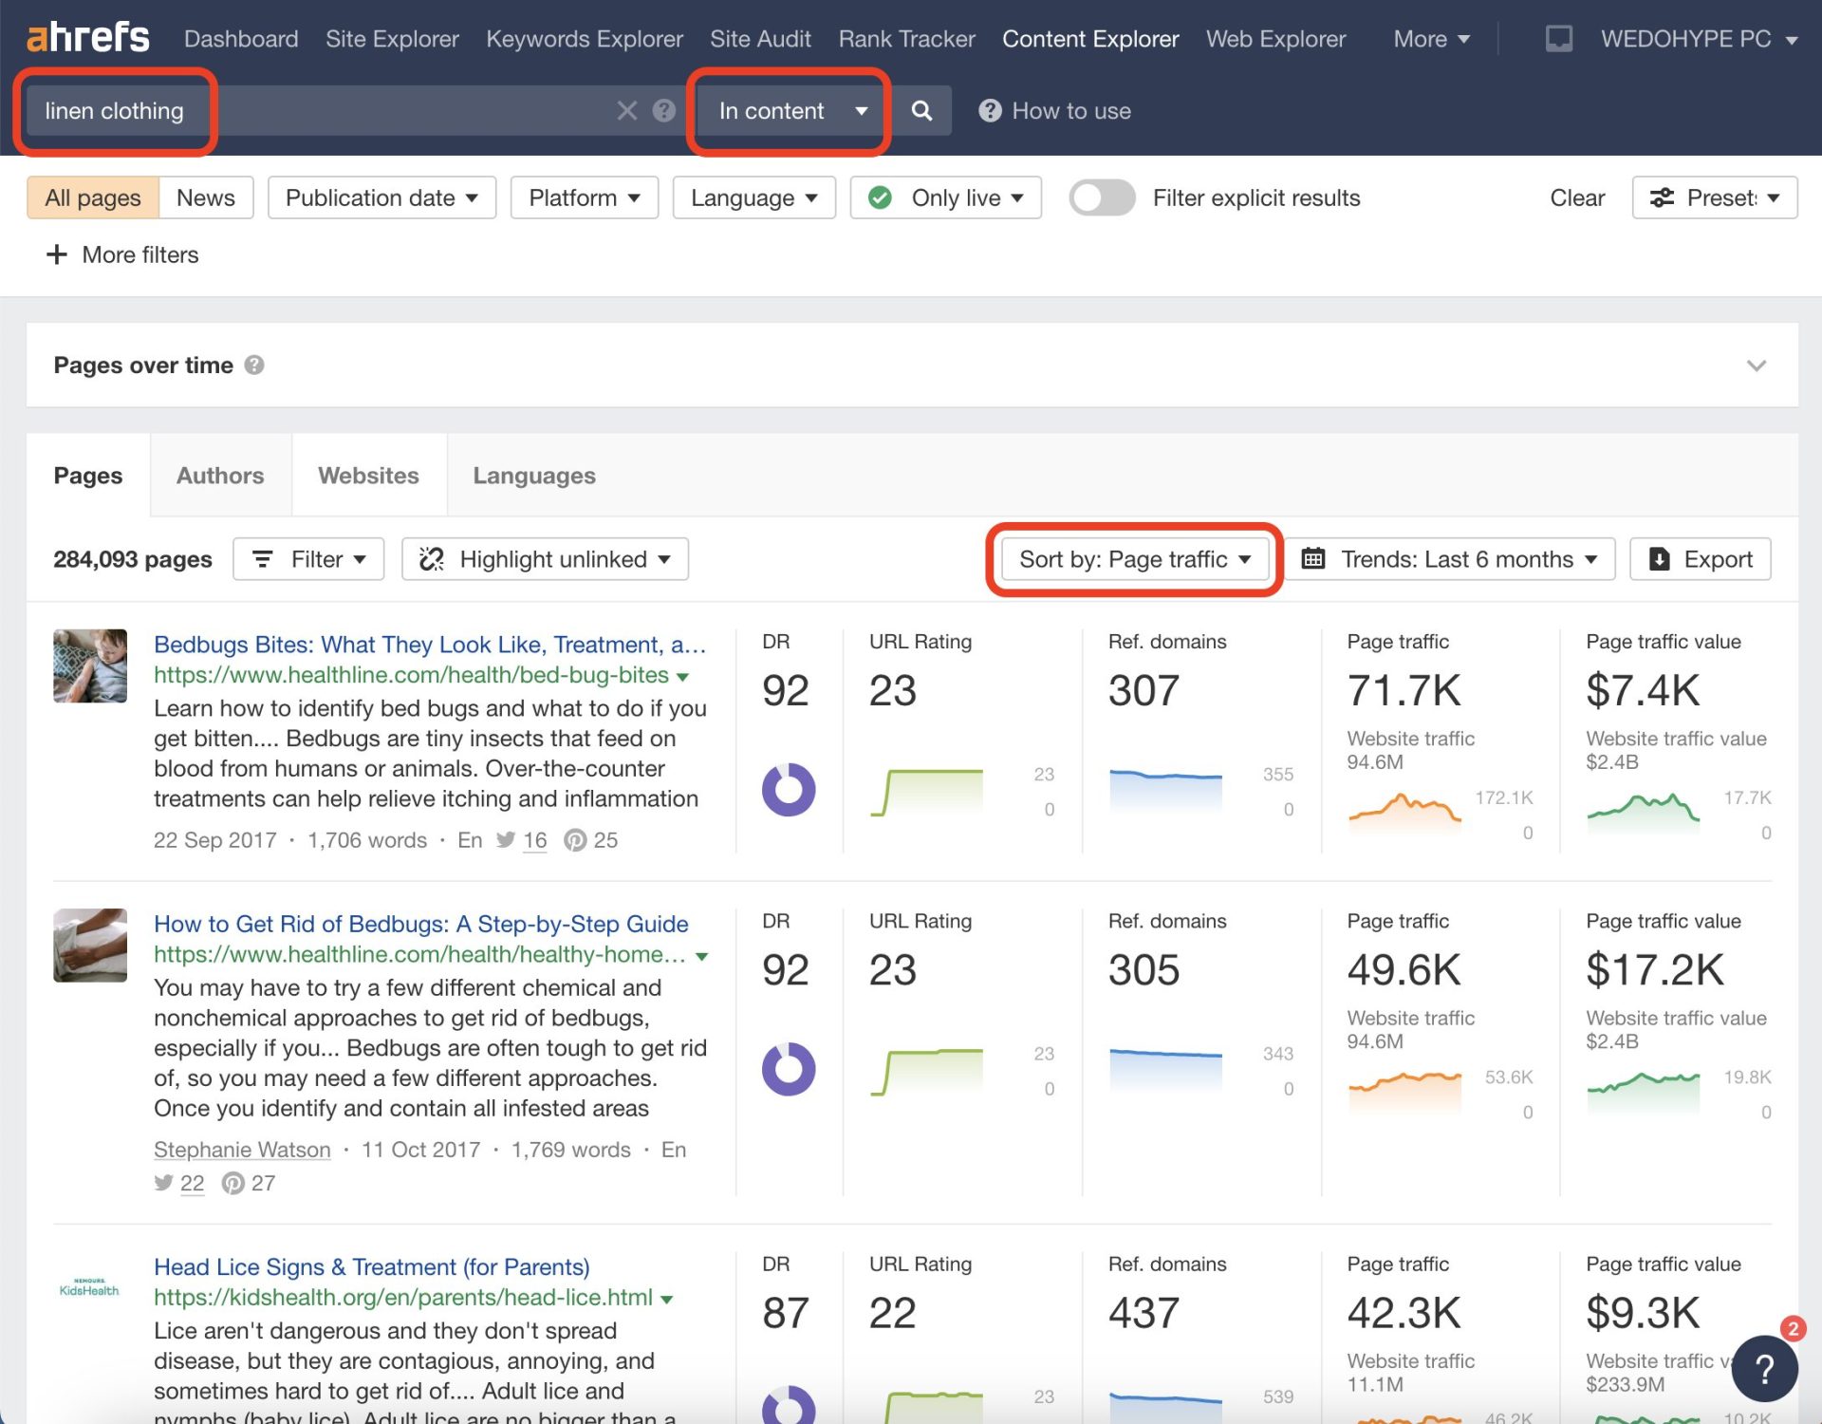Open the Platform filter dropdown
This screenshot has width=1822, height=1424.
coord(585,197)
